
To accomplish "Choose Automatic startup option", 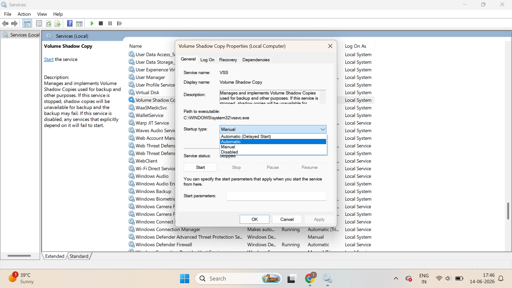I will 273,142.
